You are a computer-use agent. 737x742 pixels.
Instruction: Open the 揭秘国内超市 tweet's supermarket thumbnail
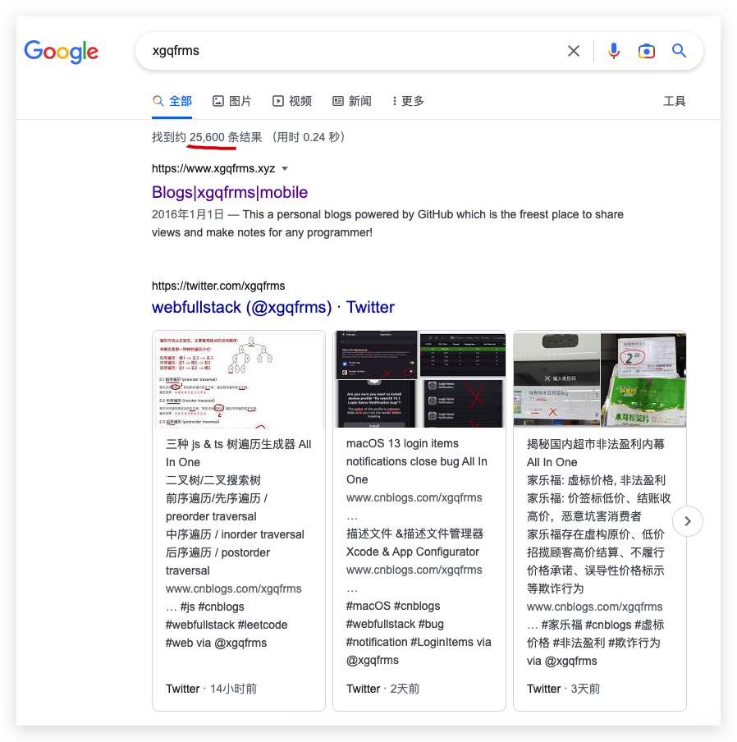pos(599,379)
